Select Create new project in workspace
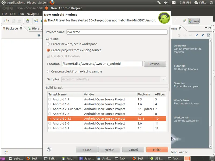This screenshot has width=215, height=161. coord(48,44)
